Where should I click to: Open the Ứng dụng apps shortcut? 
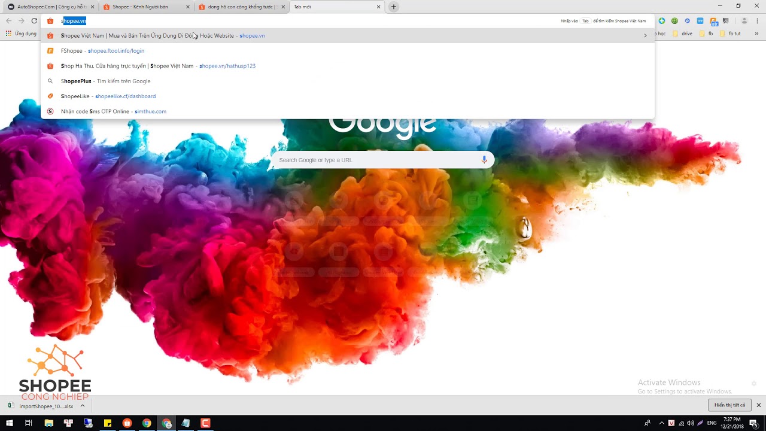click(21, 34)
